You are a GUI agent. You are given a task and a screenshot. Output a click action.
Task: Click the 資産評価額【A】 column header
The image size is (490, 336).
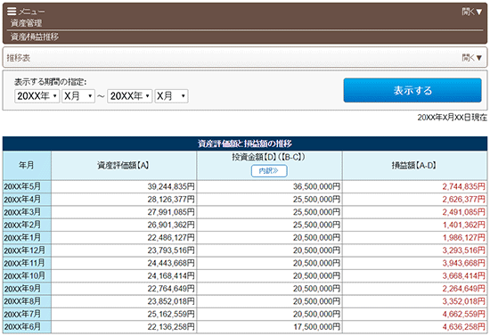pyautogui.click(x=124, y=166)
